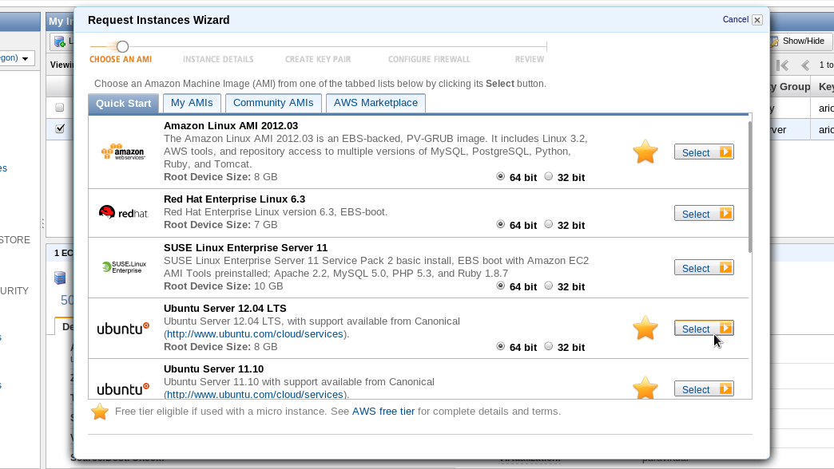Click the wizard progress step indicator circle
Image resolution: width=834 pixels, height=469 pixels.
(122, 47)
